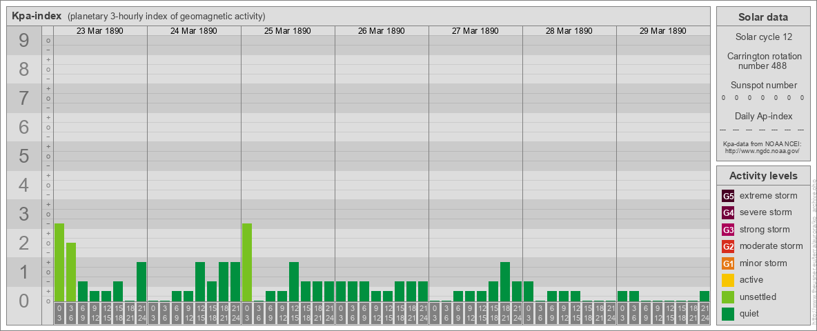The image size is (817, 331).
Task: Click the '21 24' time label under 23 Mar
Action: tap(141, 314)
